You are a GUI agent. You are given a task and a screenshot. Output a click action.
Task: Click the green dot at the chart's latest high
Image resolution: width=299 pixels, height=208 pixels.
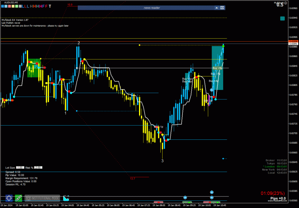point(223,46)
